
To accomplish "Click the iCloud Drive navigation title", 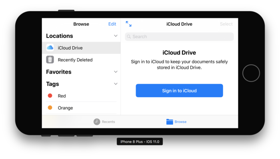I will (179, 24).
